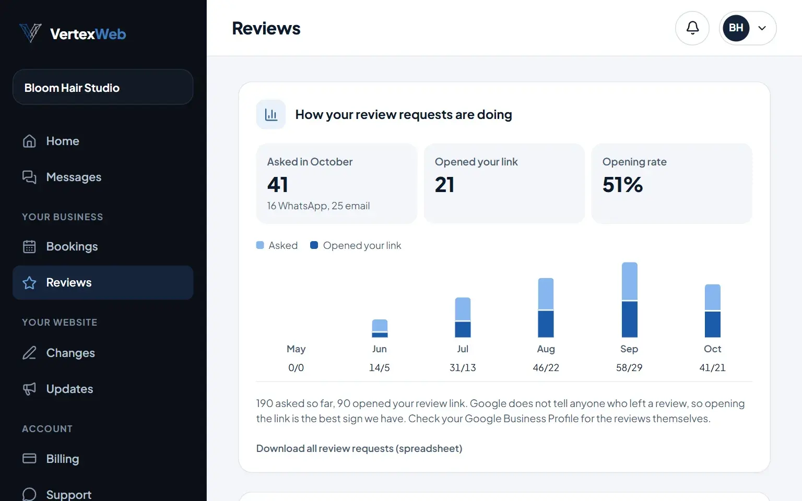
Task: Navigate to Bookings
Action: [x=103, y=246]
